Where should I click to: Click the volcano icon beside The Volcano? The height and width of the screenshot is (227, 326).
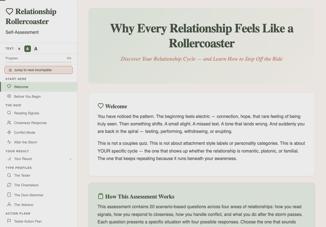[x=9, y=204]
